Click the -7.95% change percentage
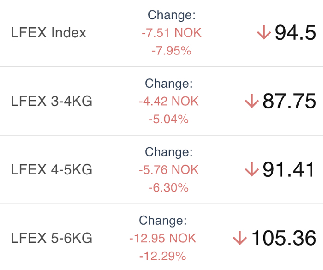This screenshot has width=323, height=270. [171, 51]
